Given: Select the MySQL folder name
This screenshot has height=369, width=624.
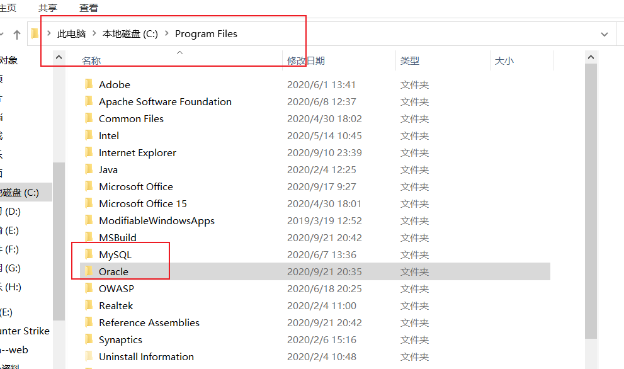Looking at the screenshot, I should tap(115, 255).
